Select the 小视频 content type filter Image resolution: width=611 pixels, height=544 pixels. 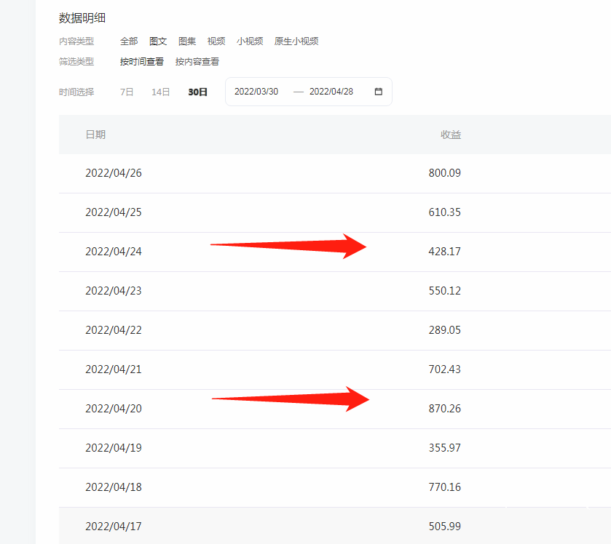pos(250,41)
